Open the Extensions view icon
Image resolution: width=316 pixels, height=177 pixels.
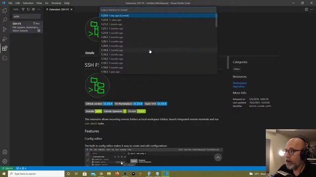tap(4, 48)
